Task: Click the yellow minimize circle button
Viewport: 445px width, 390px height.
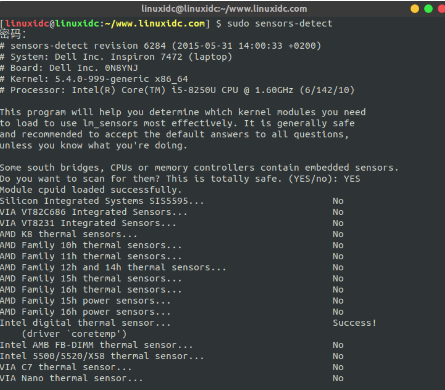Action: [415, 9]
